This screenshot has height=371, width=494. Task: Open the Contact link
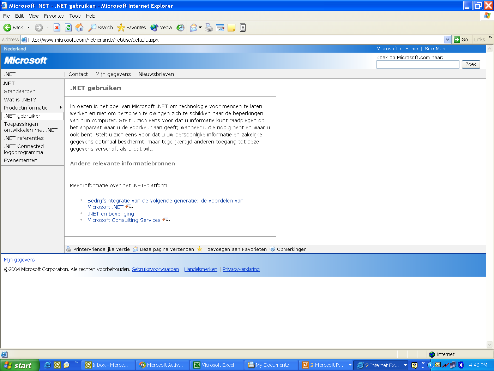78,74
